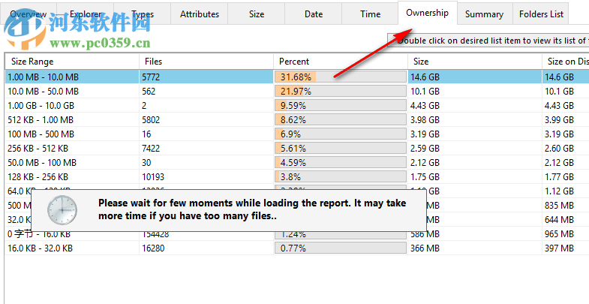Viewport: 589px width, 304px height.
Task: Sort by Size Range column header
Action: coord(72,62)
